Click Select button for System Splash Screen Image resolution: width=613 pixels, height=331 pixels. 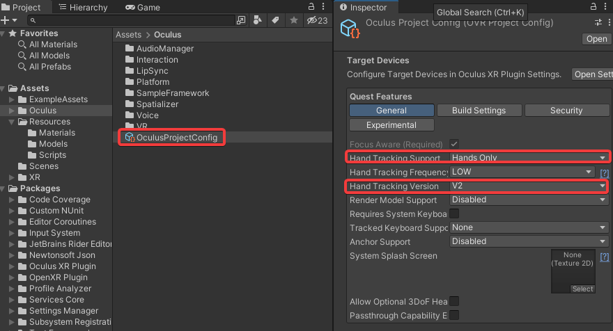point(582,289)
